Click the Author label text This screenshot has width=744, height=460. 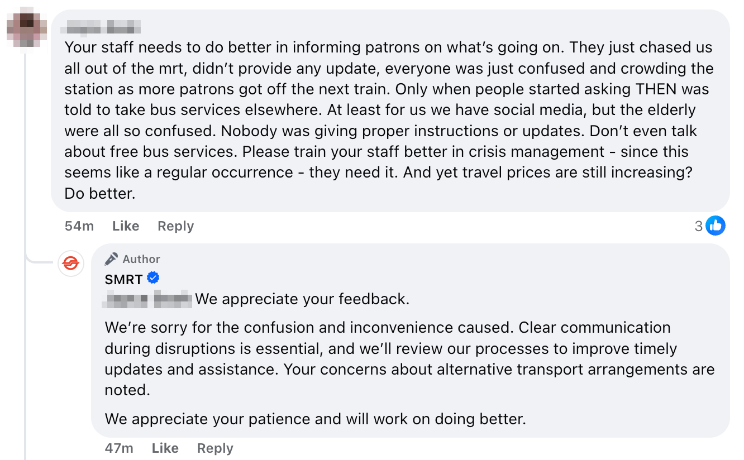pyautogui.click(x=141, y=259)
